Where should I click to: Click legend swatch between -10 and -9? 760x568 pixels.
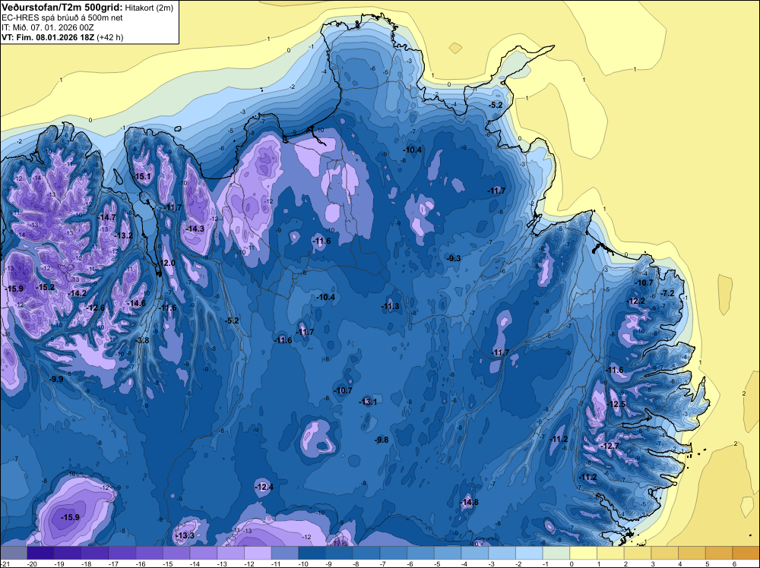(x=312, y=553)
